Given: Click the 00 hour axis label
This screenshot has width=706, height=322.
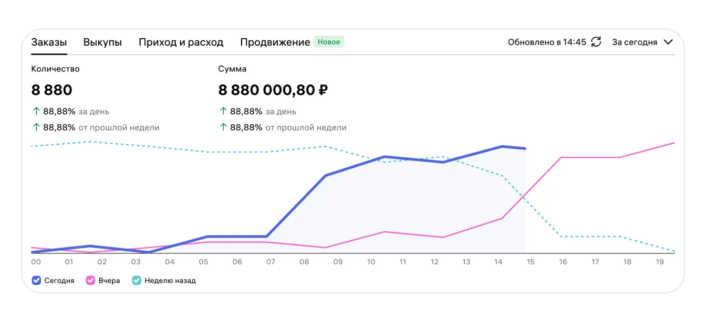Looking at the screenshot, I should [x=36, y=262].
